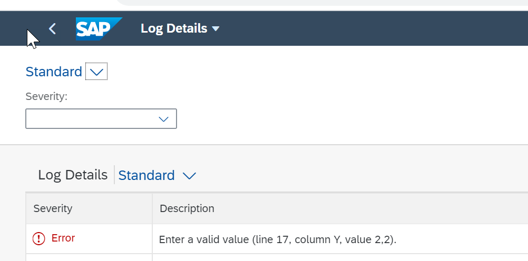Select the Log Details header title
Image resolution: width=528 pixels, height=261 pixels.
174,28
